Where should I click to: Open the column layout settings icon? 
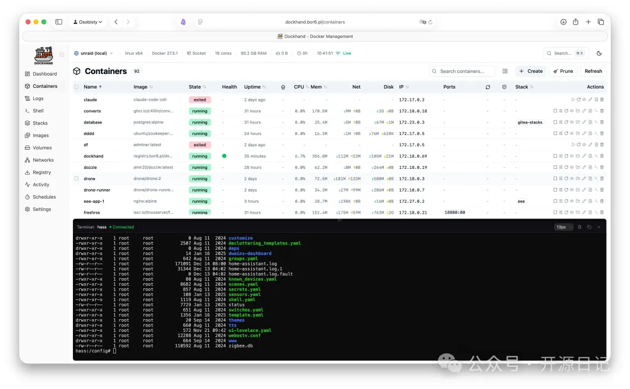pyautogui.click(x=505, y=71)
